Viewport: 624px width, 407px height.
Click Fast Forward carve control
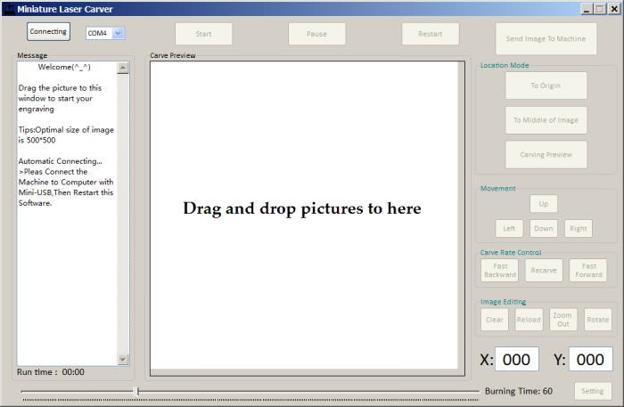click(588, 270)
